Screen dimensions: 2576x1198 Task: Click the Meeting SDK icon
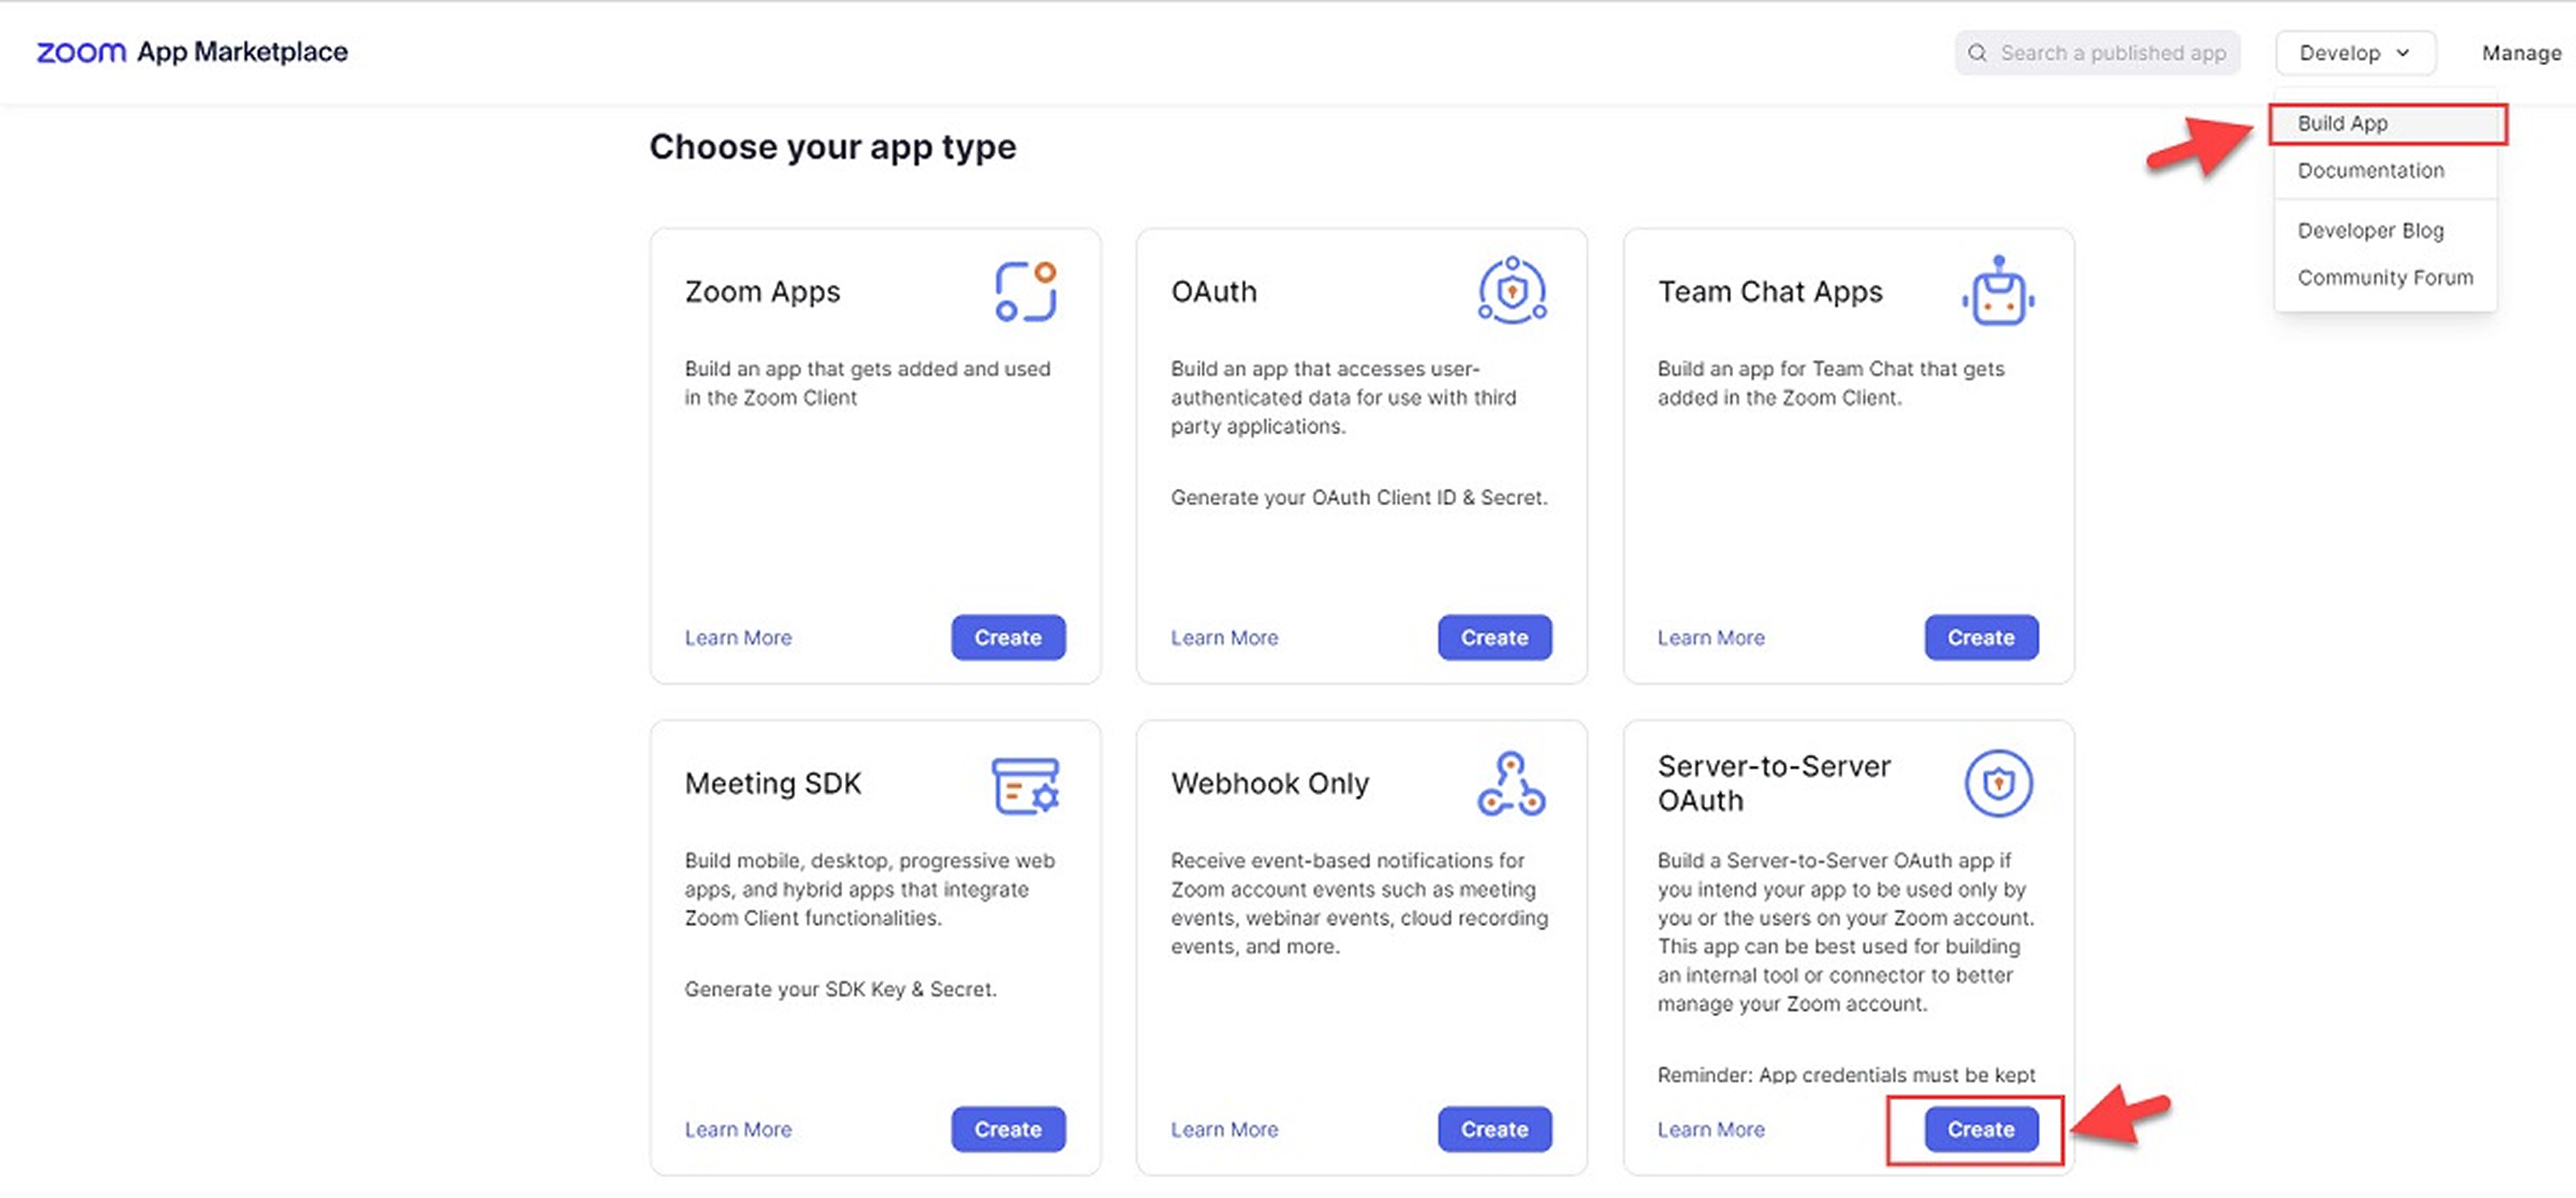coord(1025,785)
